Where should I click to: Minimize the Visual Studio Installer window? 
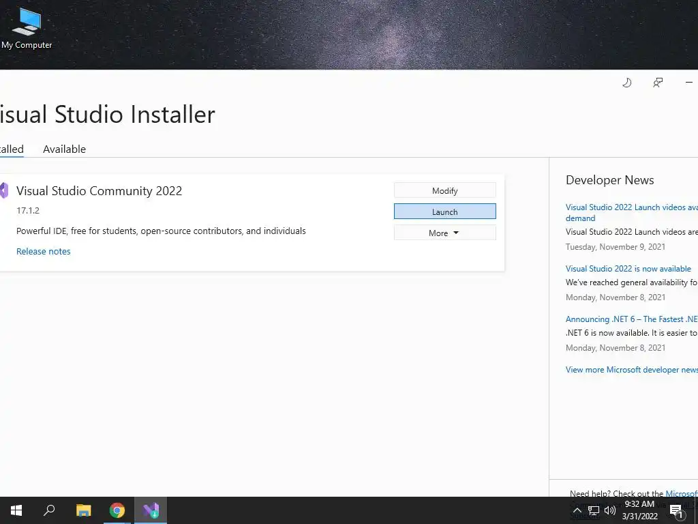click(689, 83)
